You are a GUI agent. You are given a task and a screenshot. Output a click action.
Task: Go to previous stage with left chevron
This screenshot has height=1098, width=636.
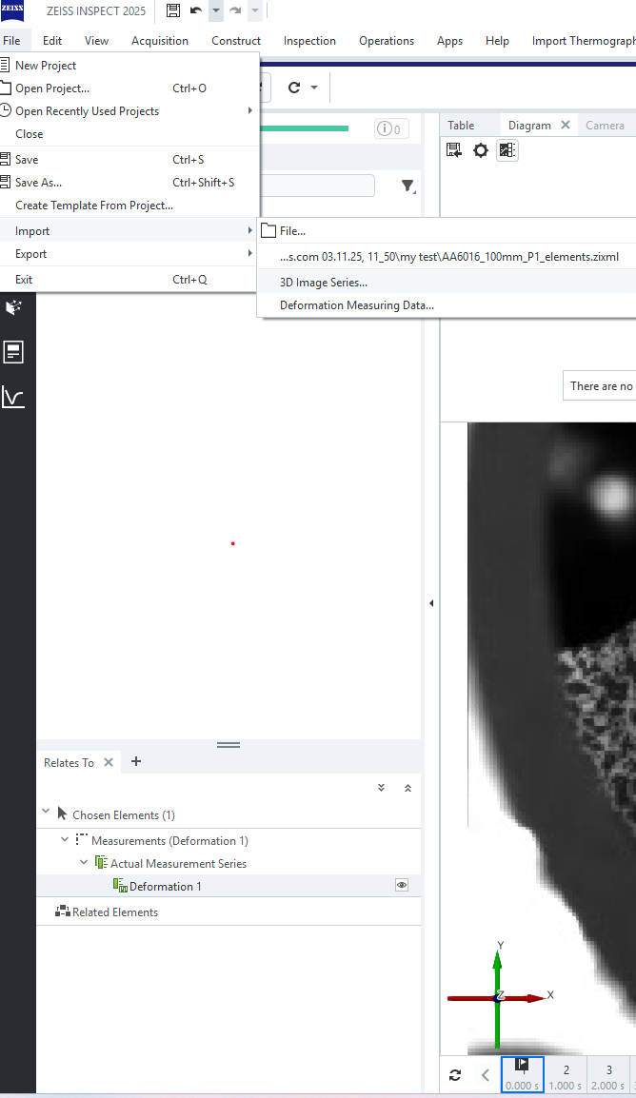click(x=486, y=1075)
